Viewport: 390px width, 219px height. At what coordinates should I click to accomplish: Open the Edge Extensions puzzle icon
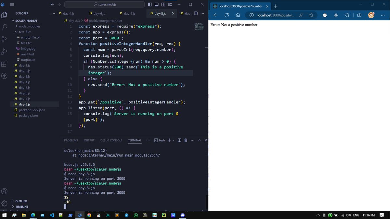pyautogui.click(x=347, y=15)
